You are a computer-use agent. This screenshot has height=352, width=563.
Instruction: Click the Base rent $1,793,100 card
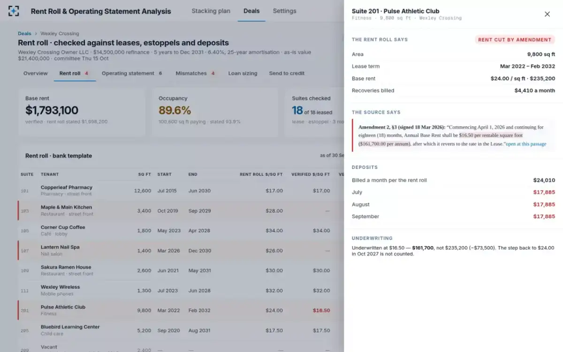82,112
